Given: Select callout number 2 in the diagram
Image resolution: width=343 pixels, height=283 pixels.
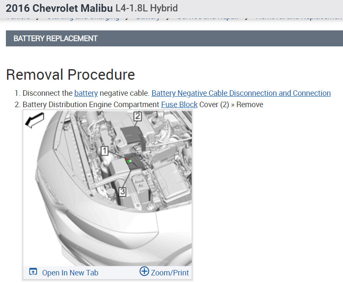Looking at the screenshot, I should click(x=137, y=116).
